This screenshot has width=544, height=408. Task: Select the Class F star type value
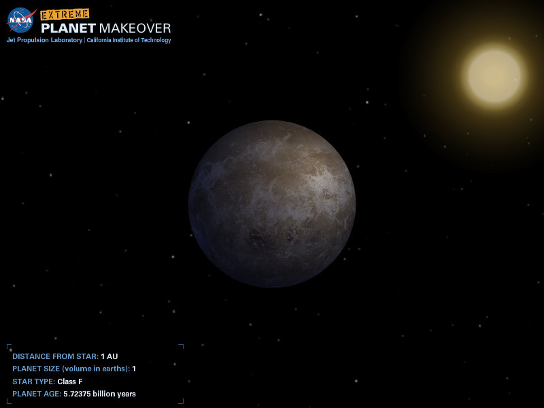(x=70, y=381)
